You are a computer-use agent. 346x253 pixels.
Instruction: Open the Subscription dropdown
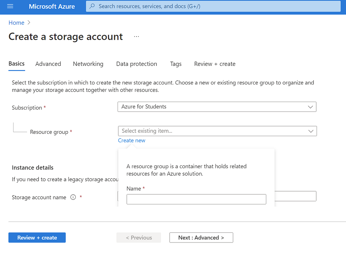[217, 107]
